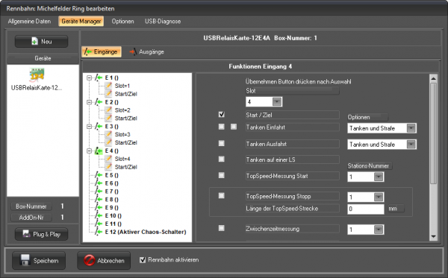This screenshot has width=448, height=278.
Task: Click the input icon beside E 12
Action: (x=99, y=232)
